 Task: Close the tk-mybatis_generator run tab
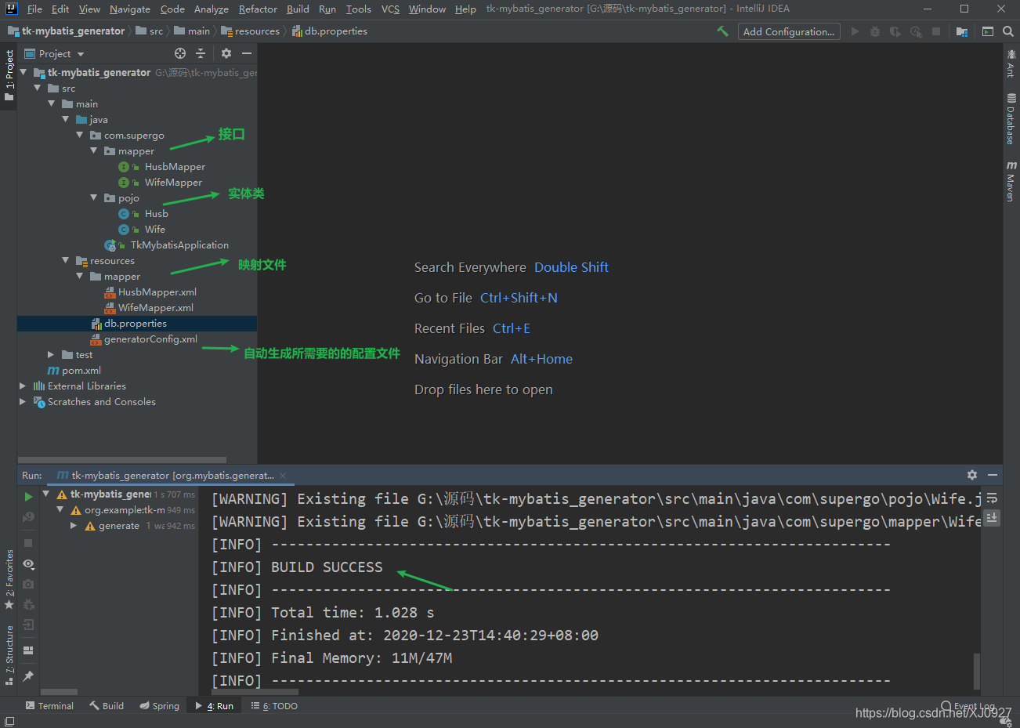283,476
